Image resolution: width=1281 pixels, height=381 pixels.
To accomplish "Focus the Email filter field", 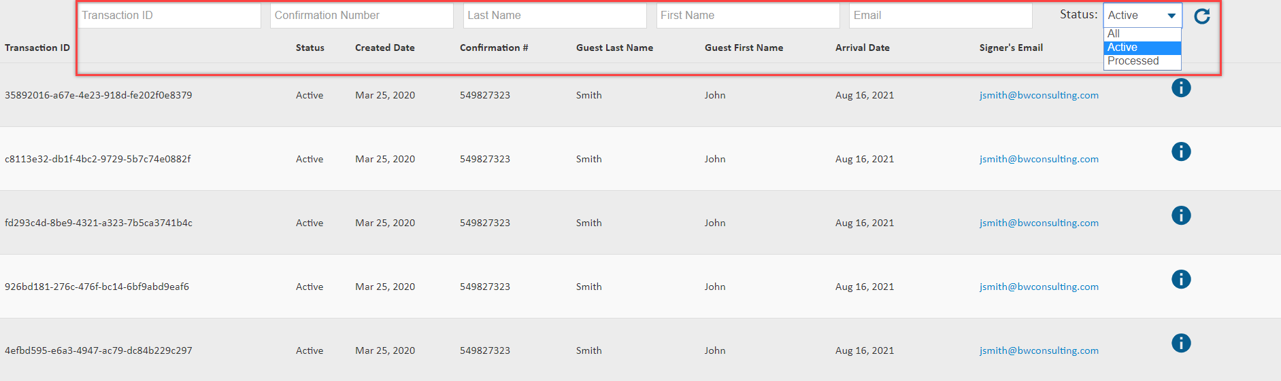I will pyautogui.click(x=941, y=16).
